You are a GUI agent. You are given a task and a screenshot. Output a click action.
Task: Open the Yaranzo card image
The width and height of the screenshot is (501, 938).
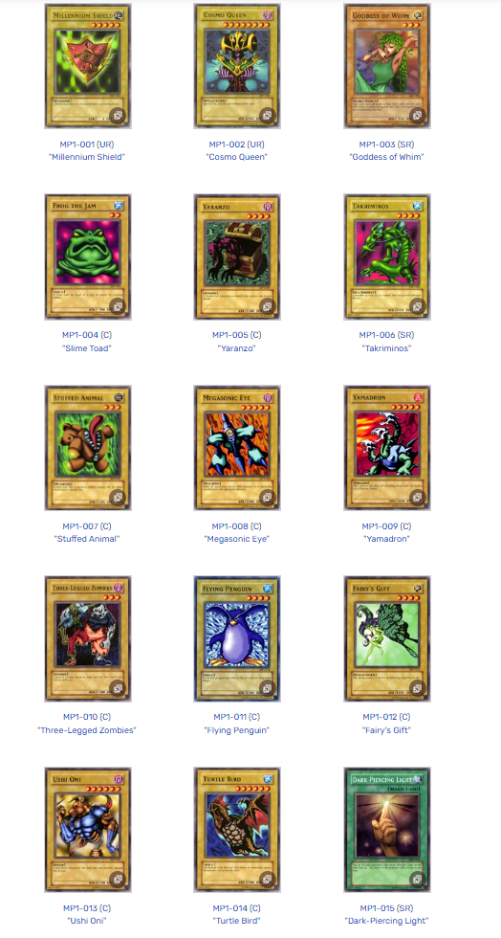tap(237, 257)
